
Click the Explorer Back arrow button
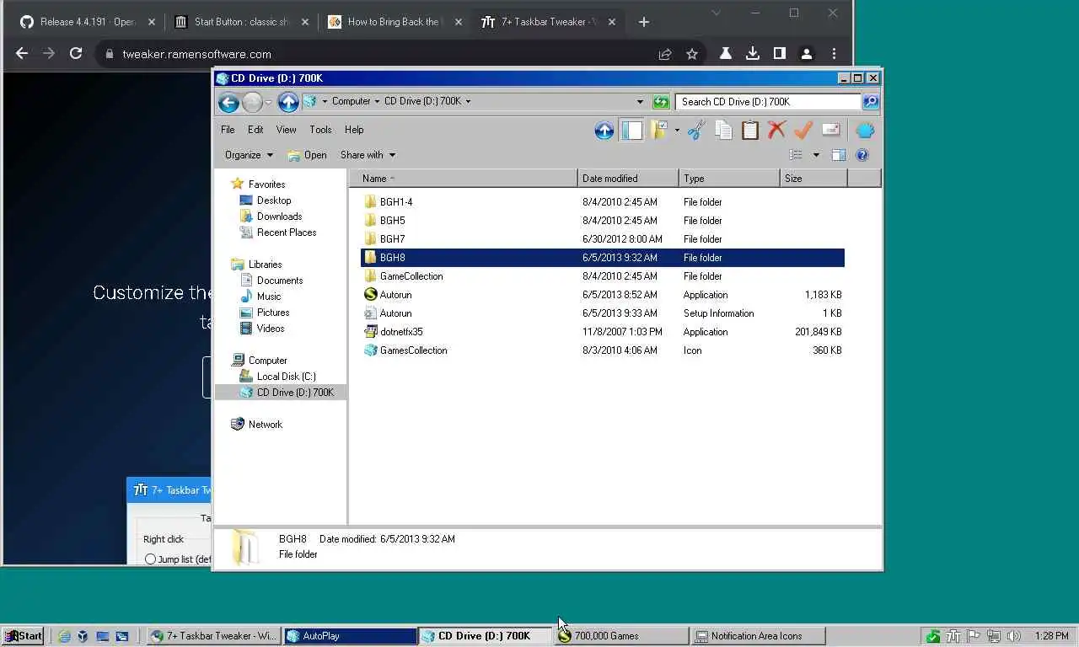pos(228,102)
